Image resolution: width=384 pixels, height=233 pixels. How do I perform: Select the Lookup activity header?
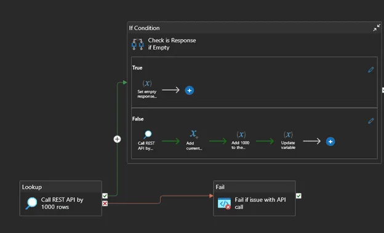tap(60, 187)
